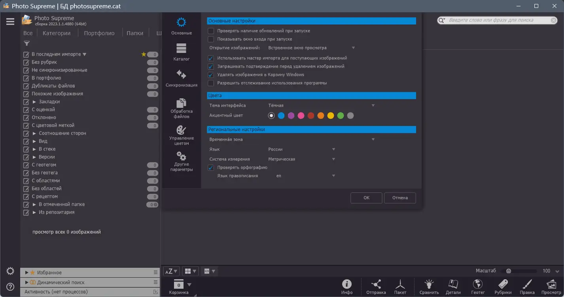Open the Каталог settings section
Image resolution: width=564 pixels, height=297 pixels.
(182, 52)
